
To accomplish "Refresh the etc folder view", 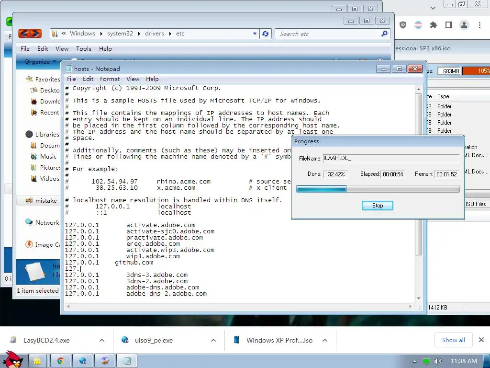I will [x=265, y=34].
